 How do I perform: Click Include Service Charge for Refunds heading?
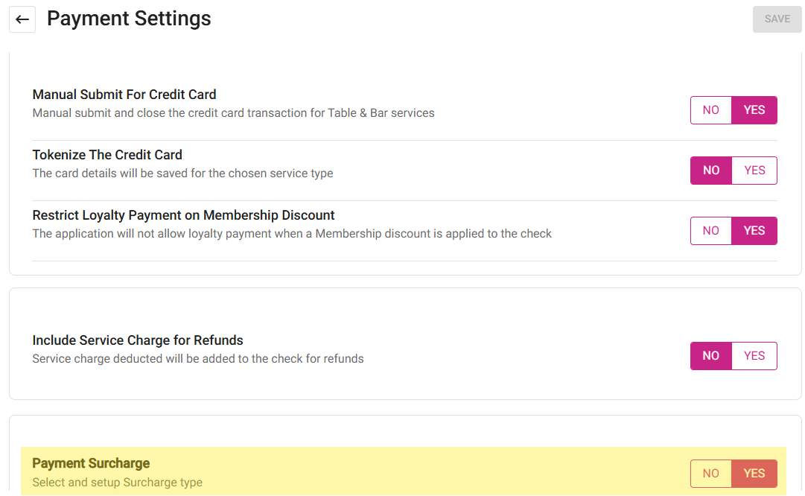click(138, 340)
